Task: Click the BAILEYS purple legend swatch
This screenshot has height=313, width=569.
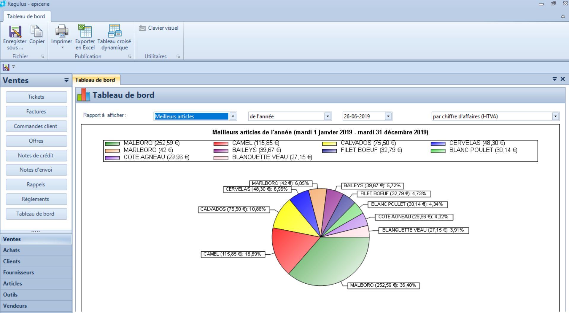Action: pyautogui.click(x=221, y=151)
